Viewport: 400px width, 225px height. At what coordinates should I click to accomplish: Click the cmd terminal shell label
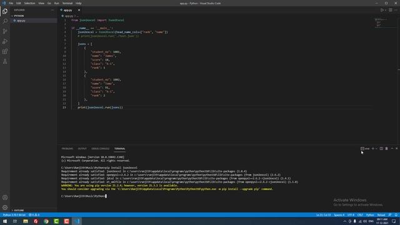[x=365, y=149]
